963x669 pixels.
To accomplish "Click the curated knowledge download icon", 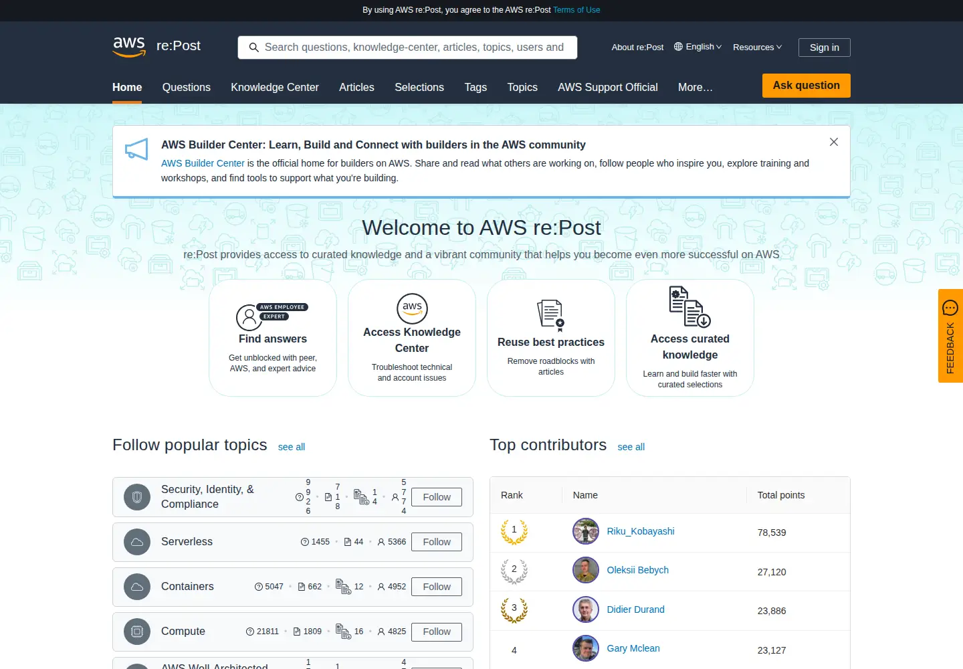I will [x=690, y=307].
